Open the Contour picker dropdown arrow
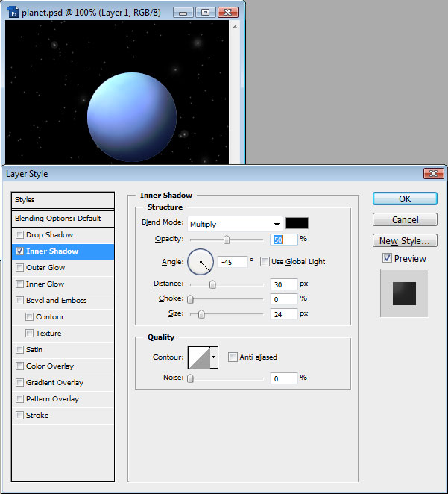The height and width of the screenshot is (494, 448). click(214, 357)
